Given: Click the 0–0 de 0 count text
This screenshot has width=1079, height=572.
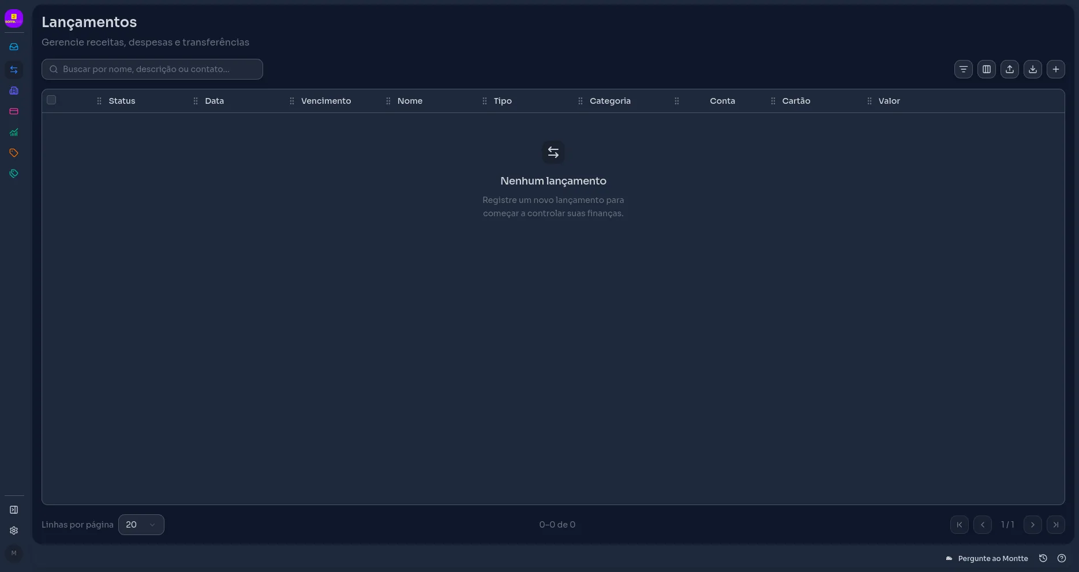Looking at the screenshot, I should click(557, 525).
